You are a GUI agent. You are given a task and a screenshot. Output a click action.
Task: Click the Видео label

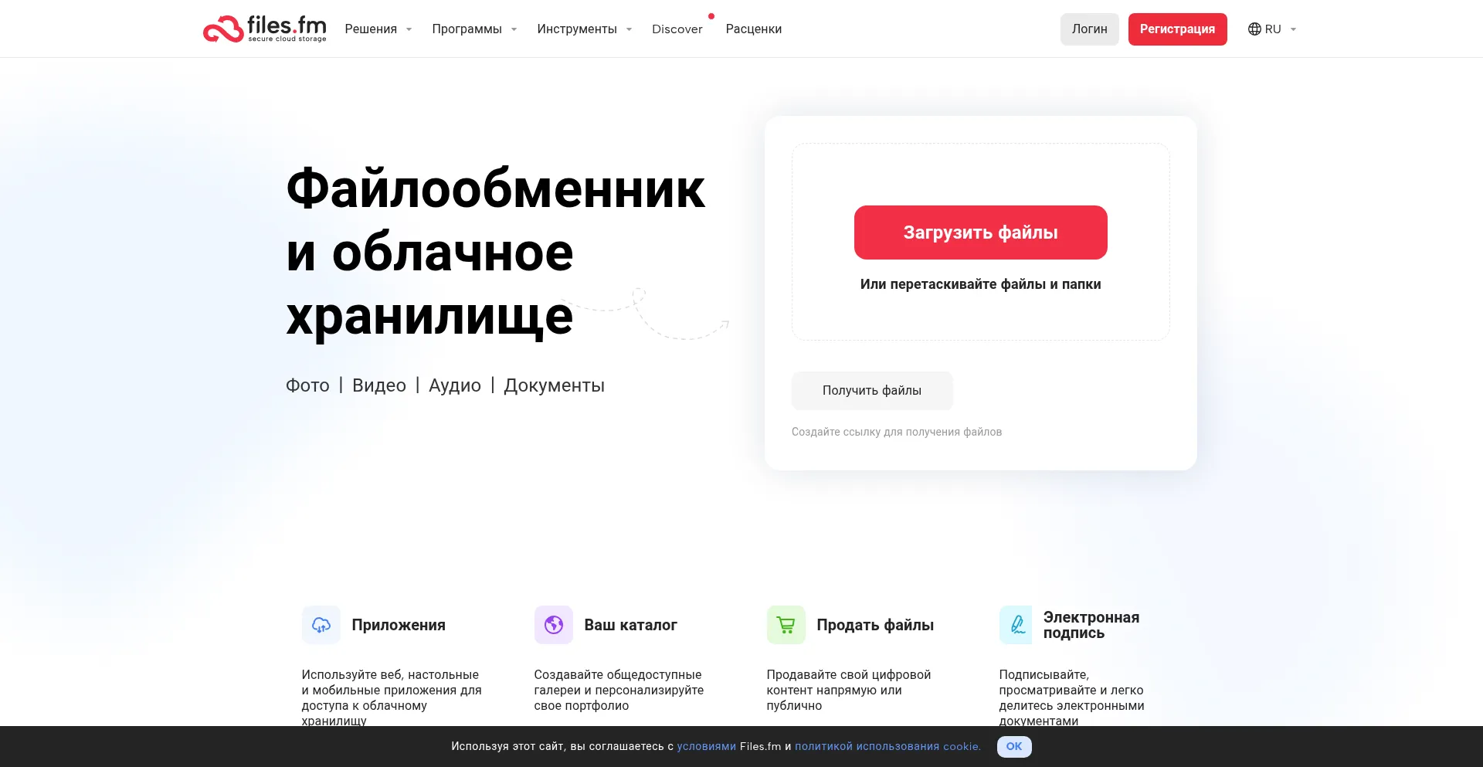[379, 385]
